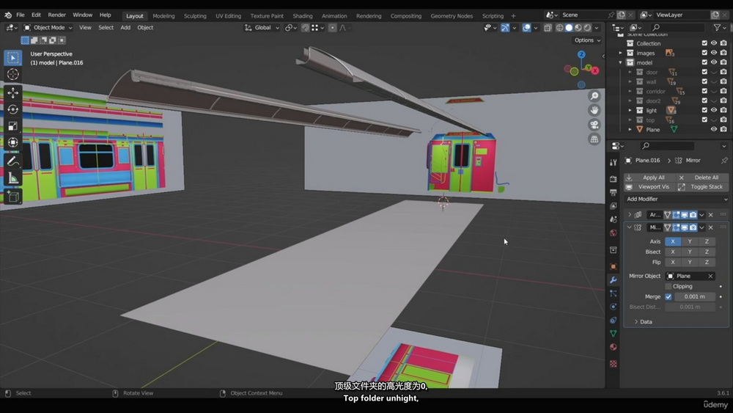Click the Toggle Stack button
The width and height of the screenshot is (733, 413).
(x=703, y=187)
